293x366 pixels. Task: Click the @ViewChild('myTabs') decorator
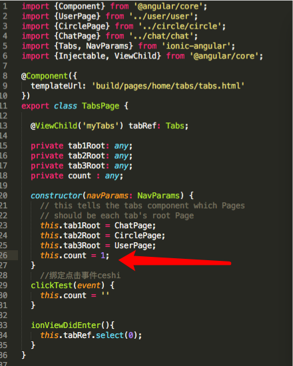pyautogui.click(x=77, y=126)
